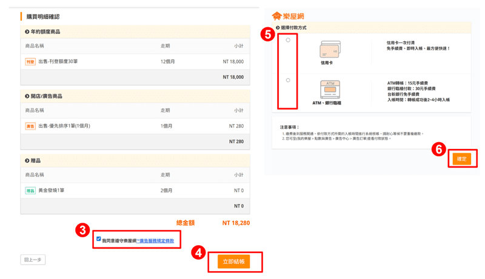The height and width of the screenshot is (279, 485).
Task: Click the total amount NT 18,280
Action: pyautogui.click(x=236, y=223)
